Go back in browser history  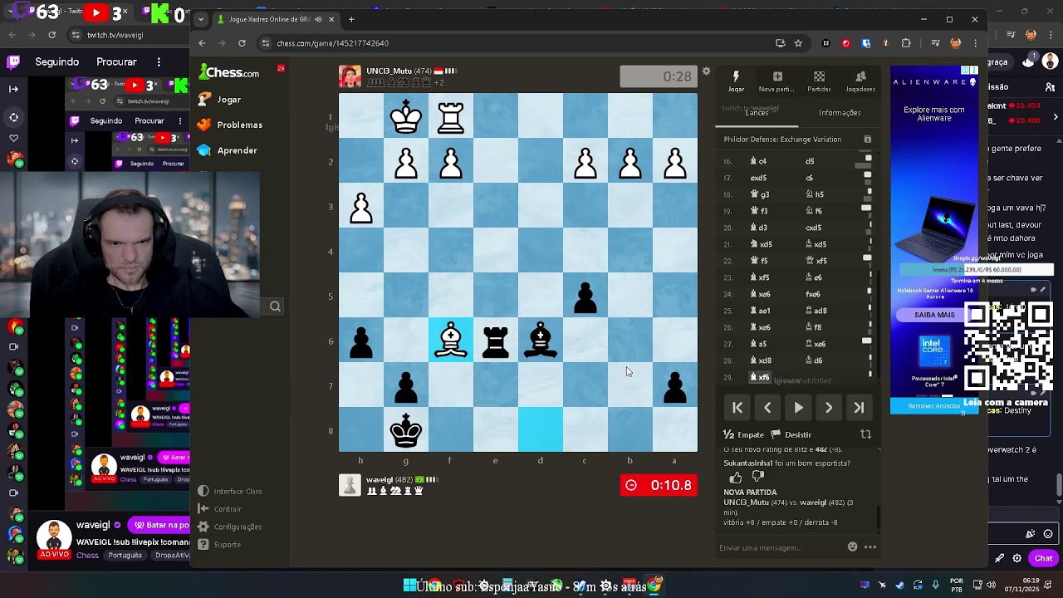tap(202, 43)
